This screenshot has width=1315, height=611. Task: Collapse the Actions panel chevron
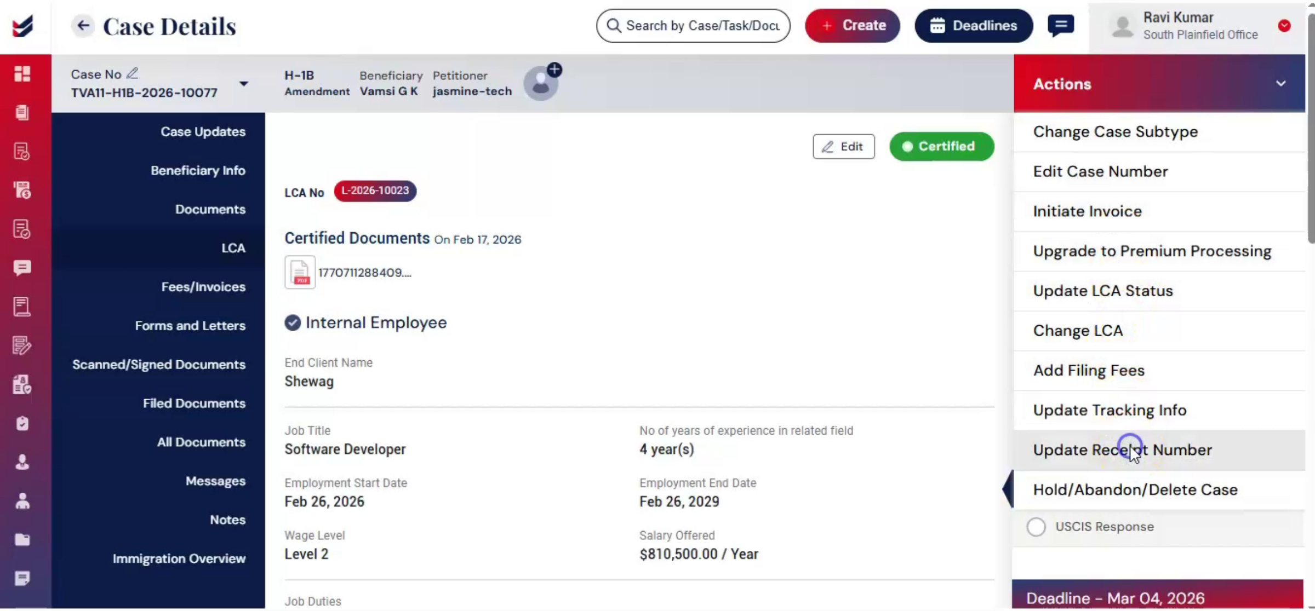tap(1280, 84)
